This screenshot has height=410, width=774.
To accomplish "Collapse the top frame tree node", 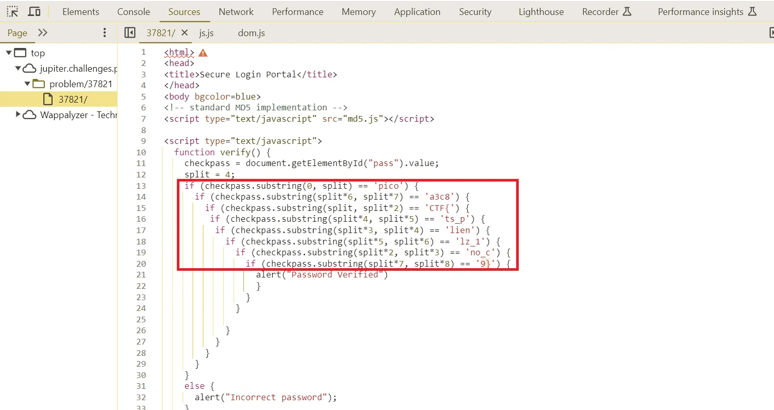I will (x=9, y=53).
